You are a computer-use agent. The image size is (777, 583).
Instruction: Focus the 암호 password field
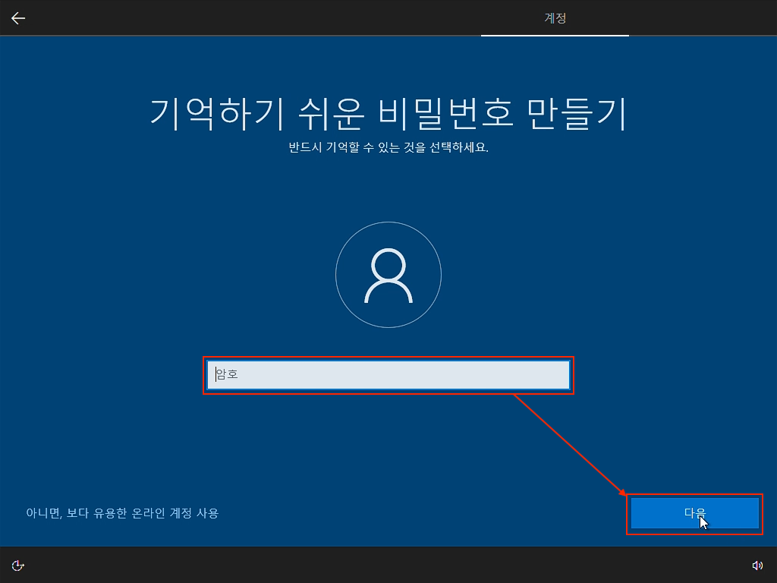pyautogui.click(x=388, y=375)
